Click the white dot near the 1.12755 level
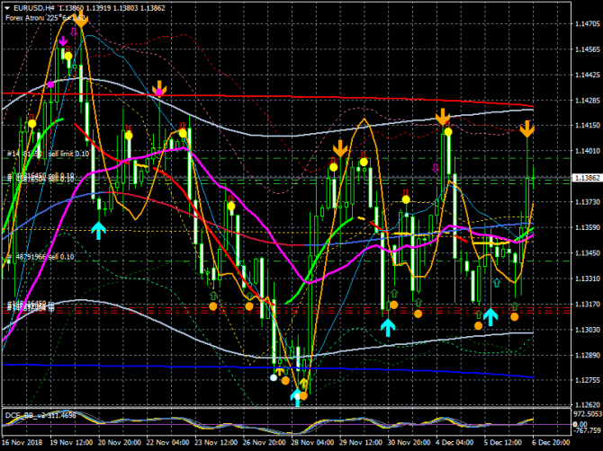This screenshot has height=451, width=603. click(x=274, y=377)
